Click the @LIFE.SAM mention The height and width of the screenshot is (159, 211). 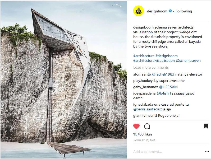[x=168, y=87]
